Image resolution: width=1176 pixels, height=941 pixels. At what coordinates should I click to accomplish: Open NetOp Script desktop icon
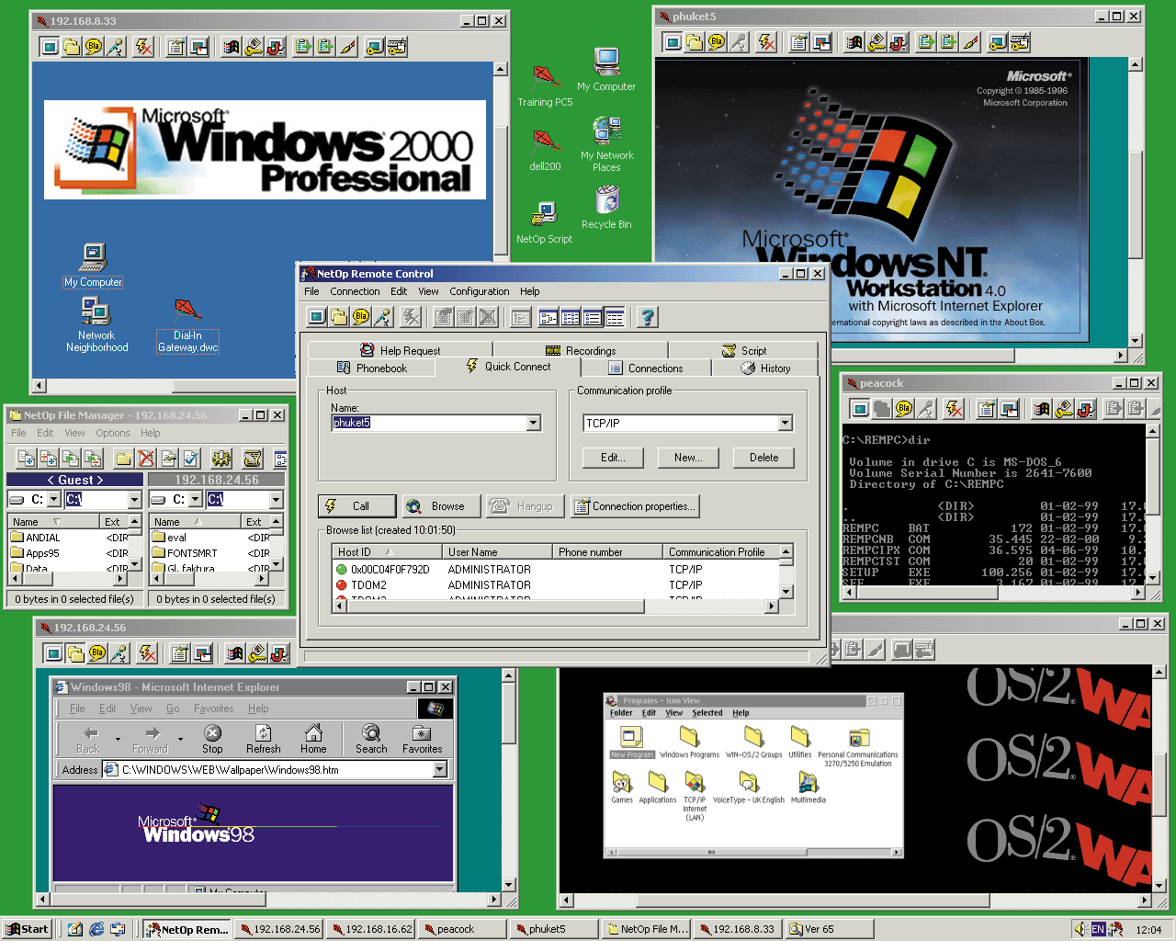(x=544, y=223)
